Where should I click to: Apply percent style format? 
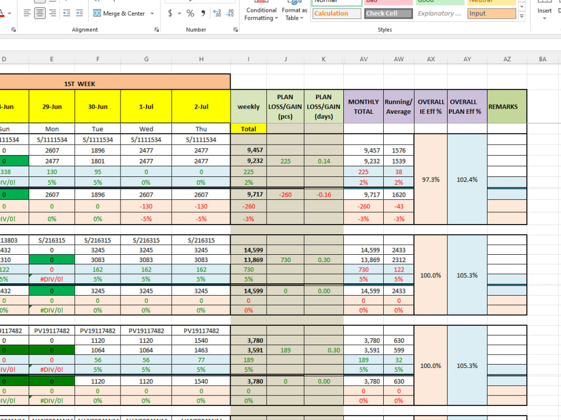point(190,13)
